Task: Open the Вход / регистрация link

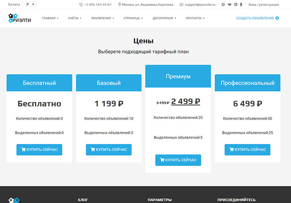Action: point(264,5)
